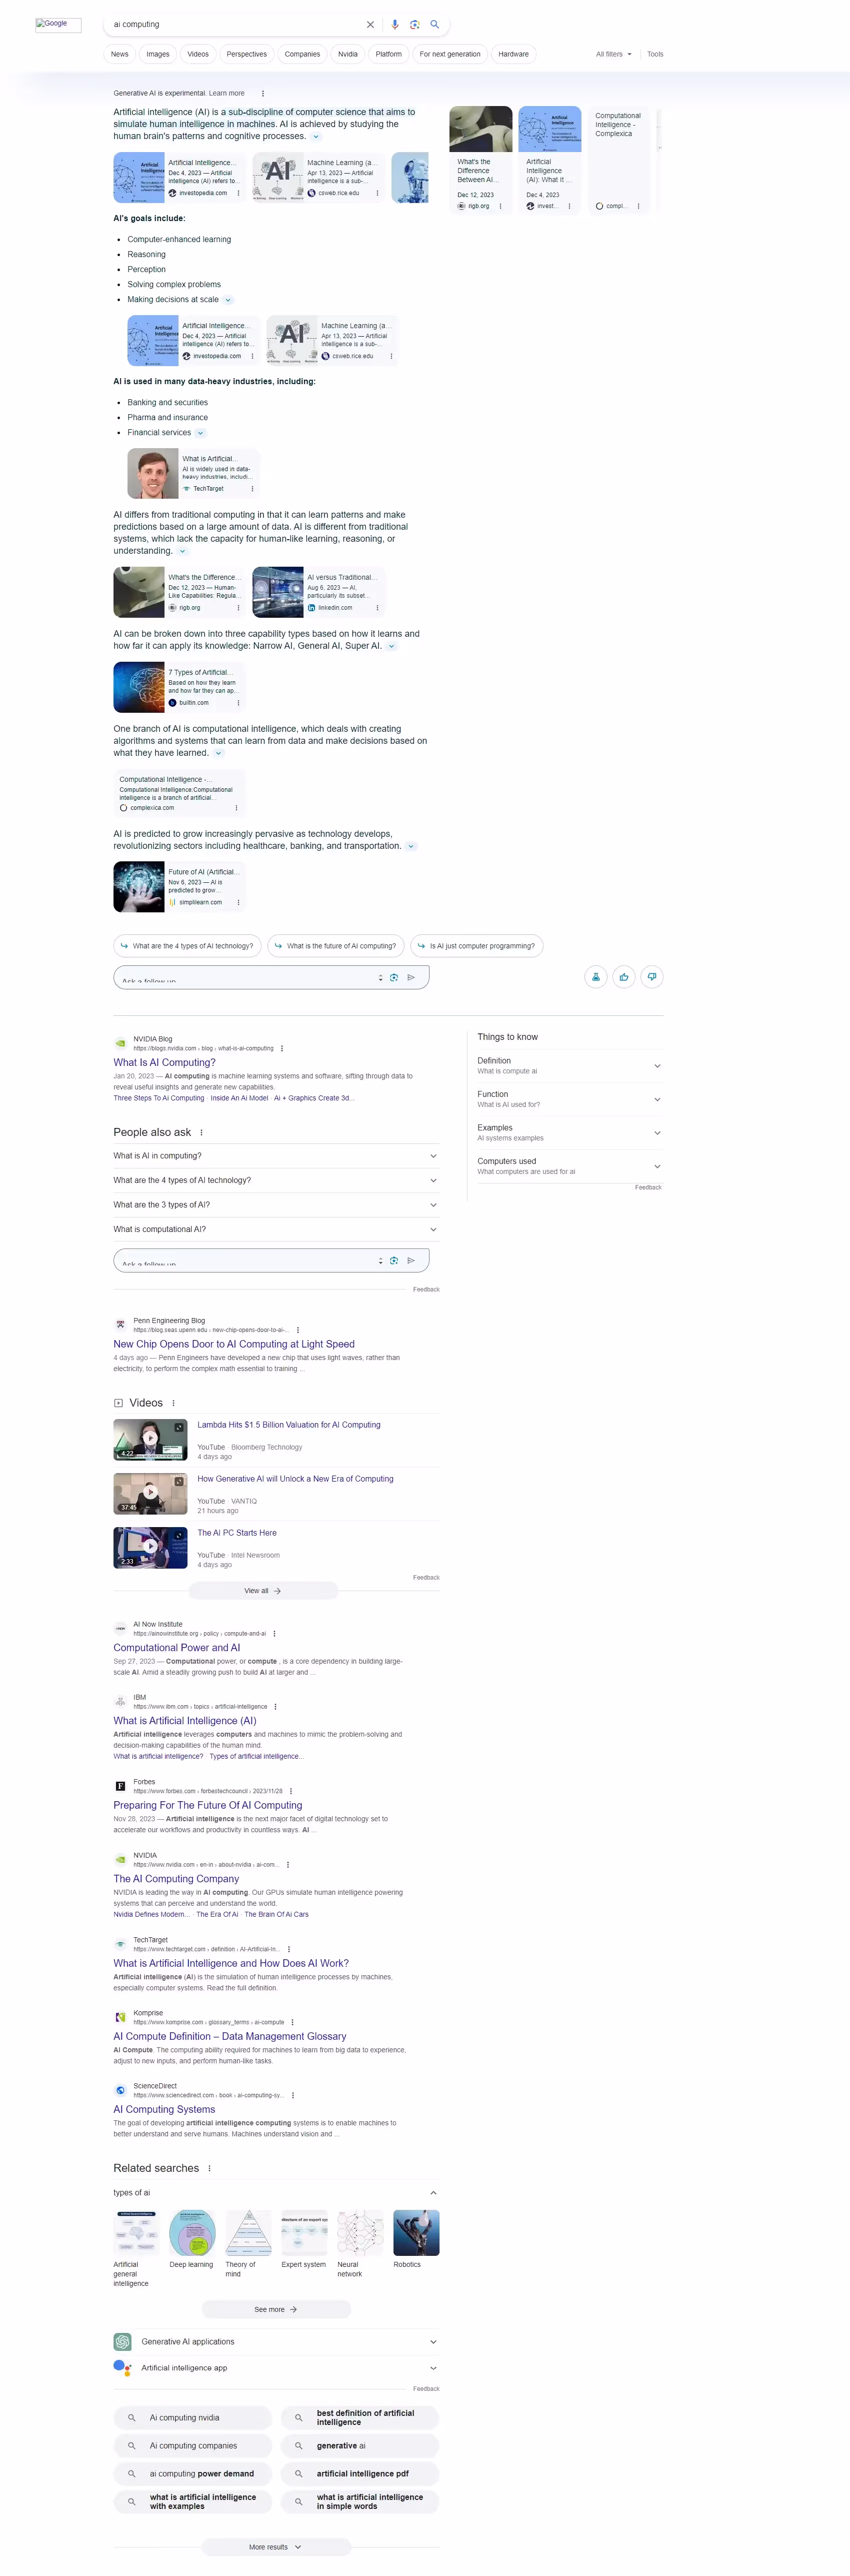Start voice search with the microphone icon
The height and width of the screenshot is (2576, 850).
tap(395, 24)
